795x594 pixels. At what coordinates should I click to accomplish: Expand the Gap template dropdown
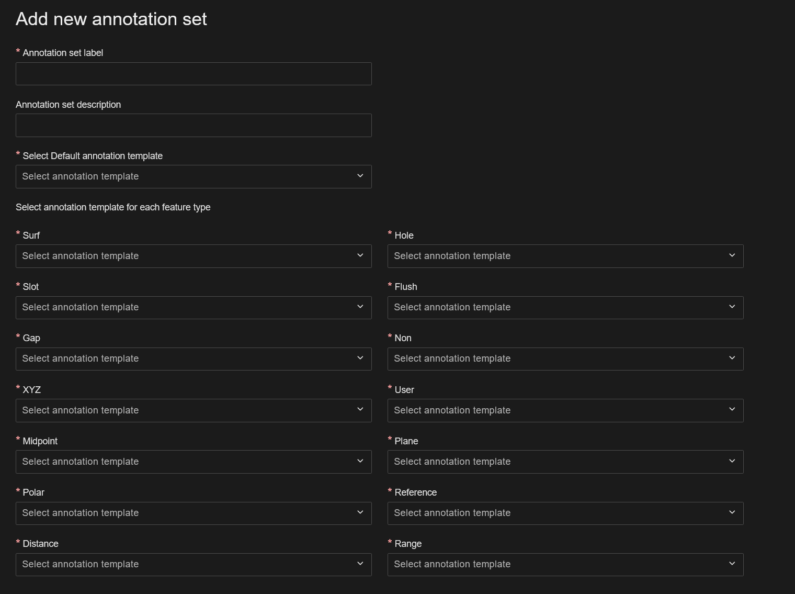pos(194,359)
